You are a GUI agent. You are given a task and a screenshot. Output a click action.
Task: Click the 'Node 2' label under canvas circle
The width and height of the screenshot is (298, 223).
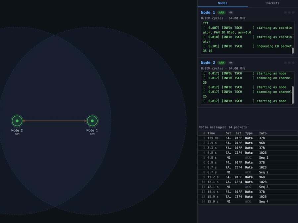[17, 130]
